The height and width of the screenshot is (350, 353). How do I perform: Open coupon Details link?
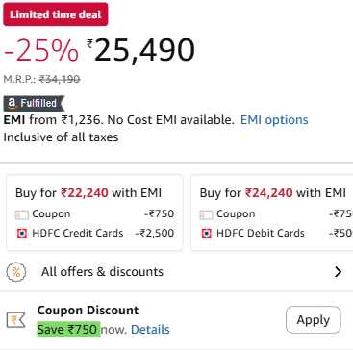150,330
